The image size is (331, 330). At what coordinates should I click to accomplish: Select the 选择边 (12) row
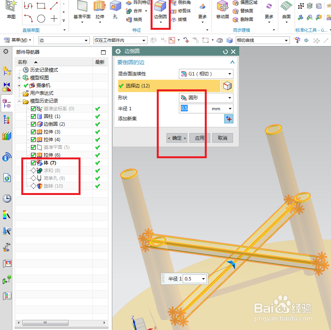coord(169,86)
